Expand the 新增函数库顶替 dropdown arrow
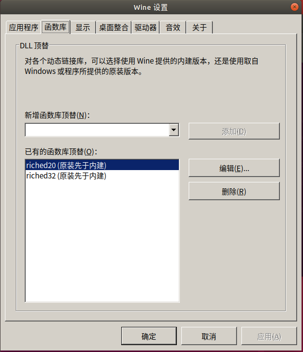Viewport: 303px width, 352px height. [173, 130]
